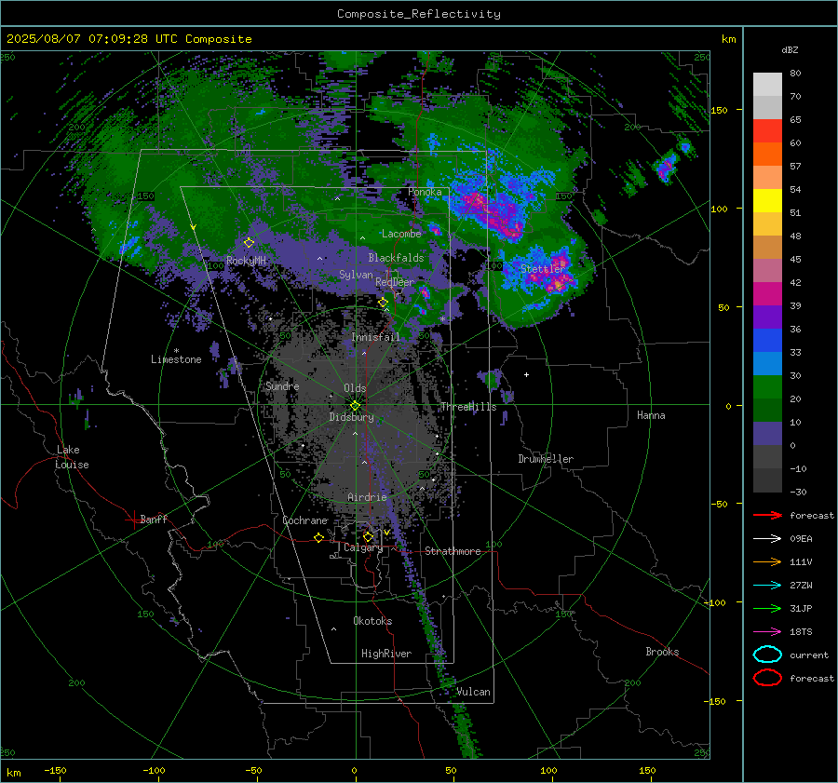Select the yellow 51-54 dBZ swatch

point(767,201)
